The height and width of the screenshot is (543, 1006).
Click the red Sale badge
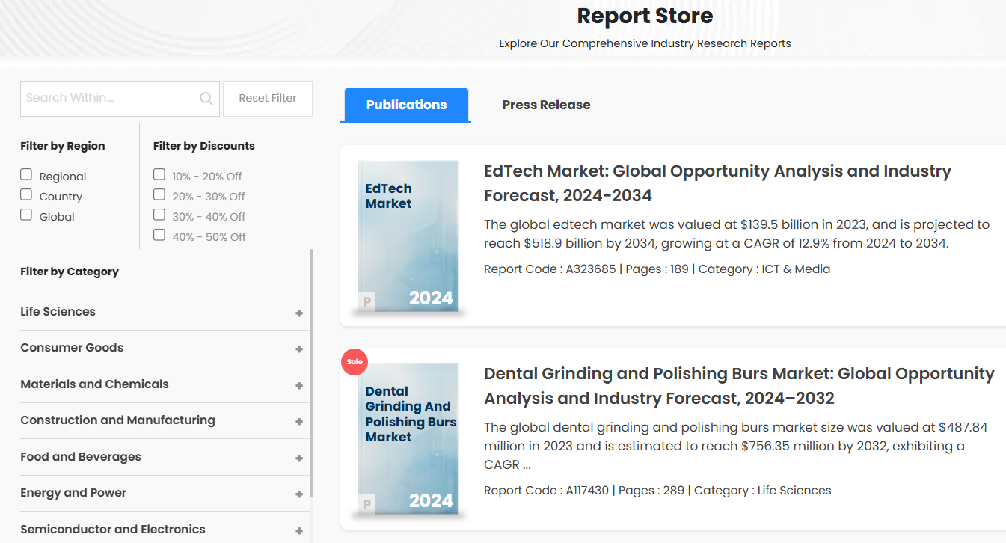(355, 361)
